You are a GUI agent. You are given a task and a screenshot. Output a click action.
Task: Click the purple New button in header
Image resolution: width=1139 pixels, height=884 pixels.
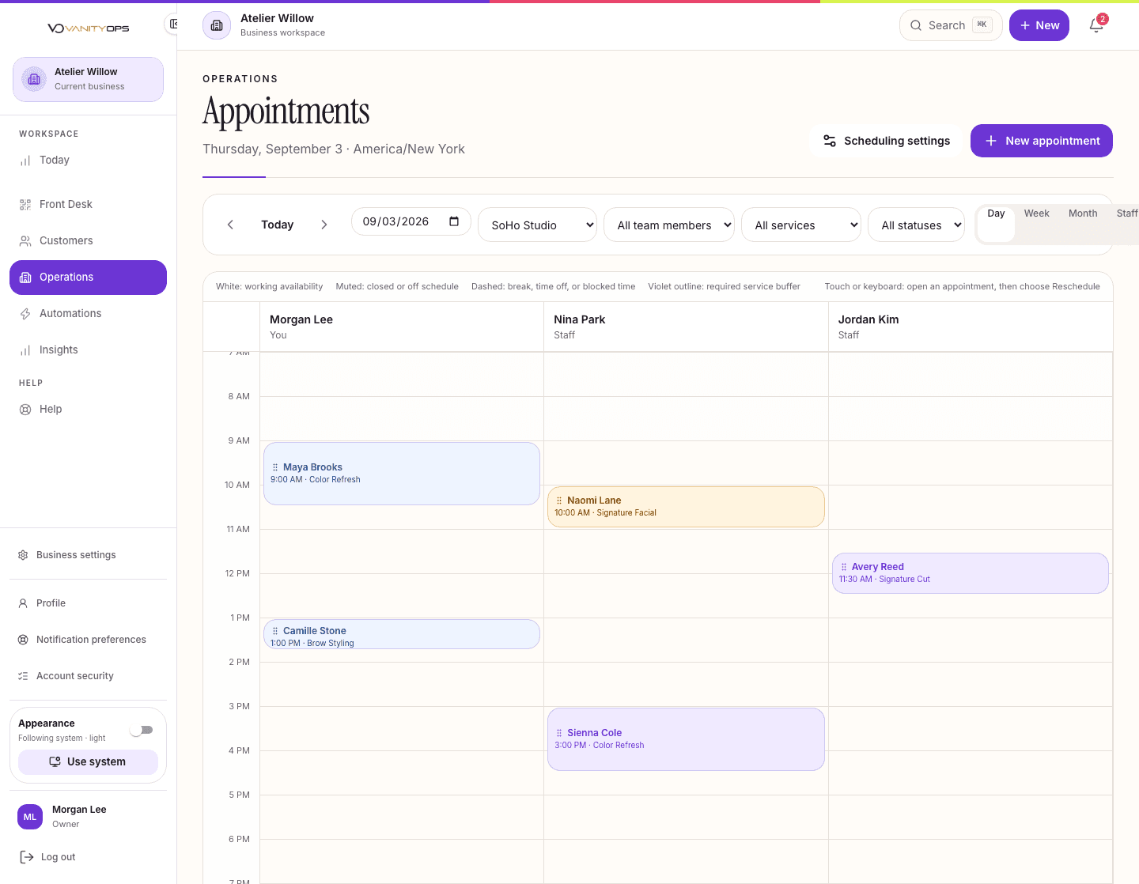click(1039, 25)
